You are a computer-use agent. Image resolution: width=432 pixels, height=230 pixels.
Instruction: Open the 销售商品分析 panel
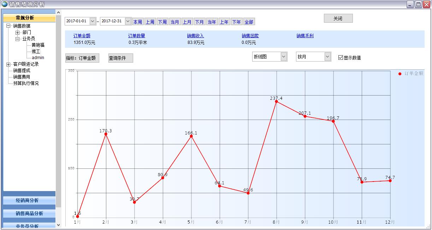[x=29, y=214]
